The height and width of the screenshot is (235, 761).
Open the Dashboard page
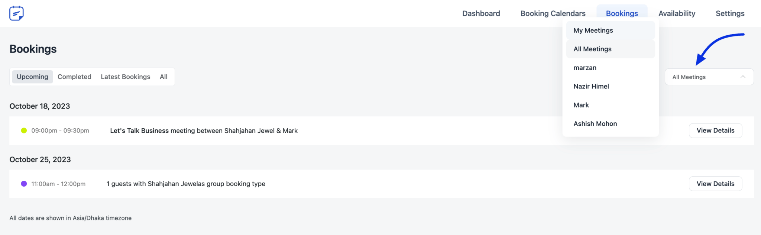(481, 13)
